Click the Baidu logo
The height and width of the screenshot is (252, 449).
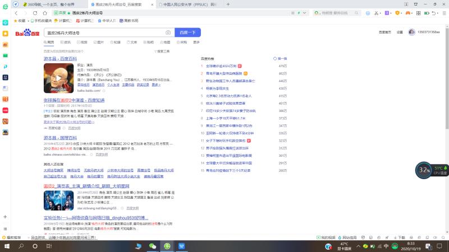coord(27,32)
